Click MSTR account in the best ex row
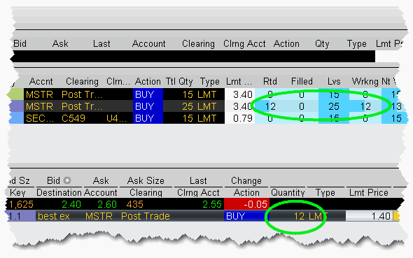Screen dimensions: 413x258 click(99, 216)
